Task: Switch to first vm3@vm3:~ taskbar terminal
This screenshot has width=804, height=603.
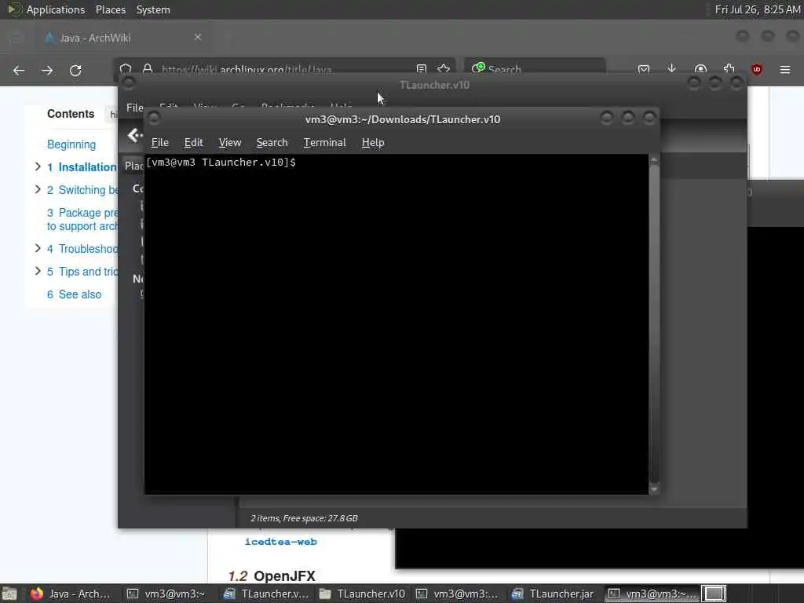Action: click(x=166, y=594)
